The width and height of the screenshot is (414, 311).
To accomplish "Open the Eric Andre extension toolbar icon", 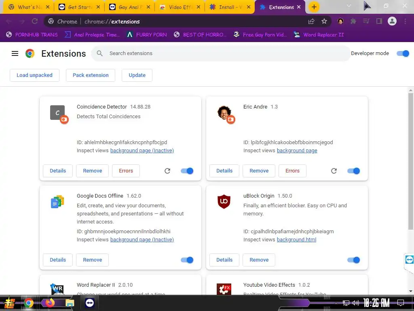I will click(x=340, y=21).
